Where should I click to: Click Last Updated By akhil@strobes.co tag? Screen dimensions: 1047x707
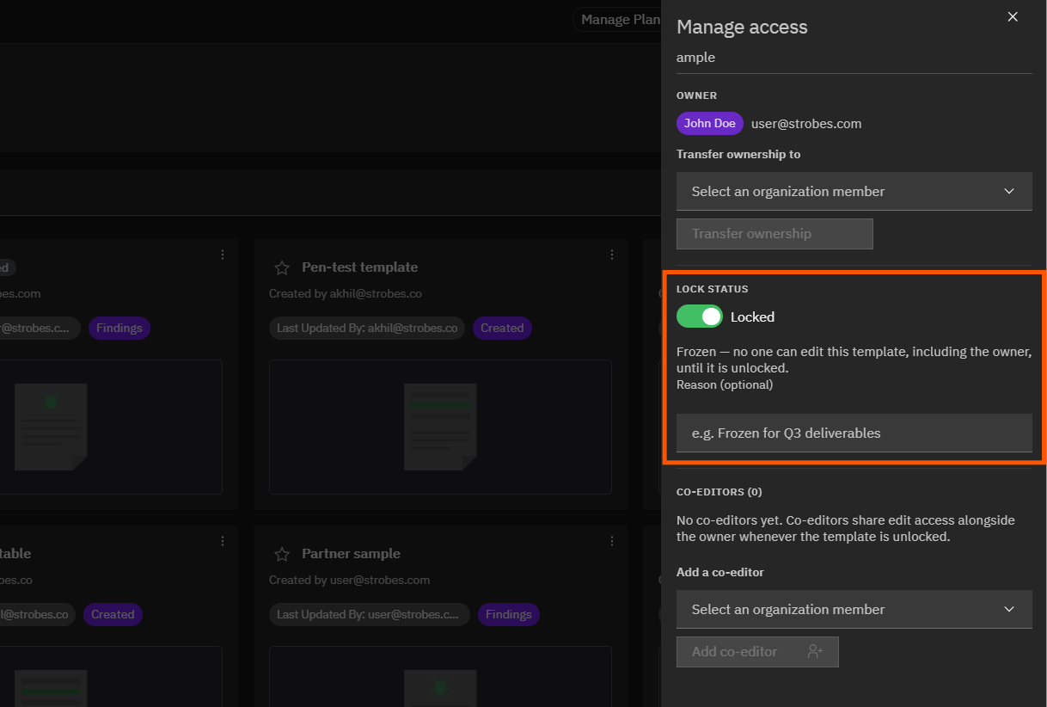click(x=367, y=328)
